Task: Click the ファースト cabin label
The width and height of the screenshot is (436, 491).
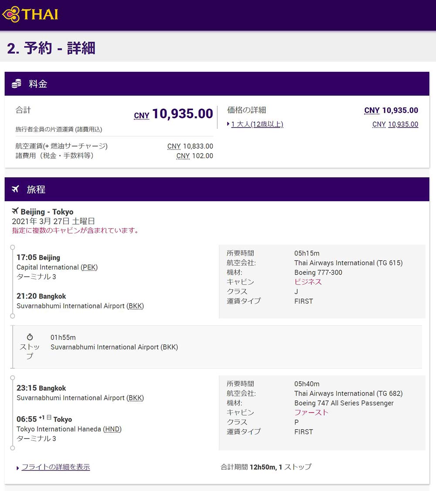Action: click(311, 412)
